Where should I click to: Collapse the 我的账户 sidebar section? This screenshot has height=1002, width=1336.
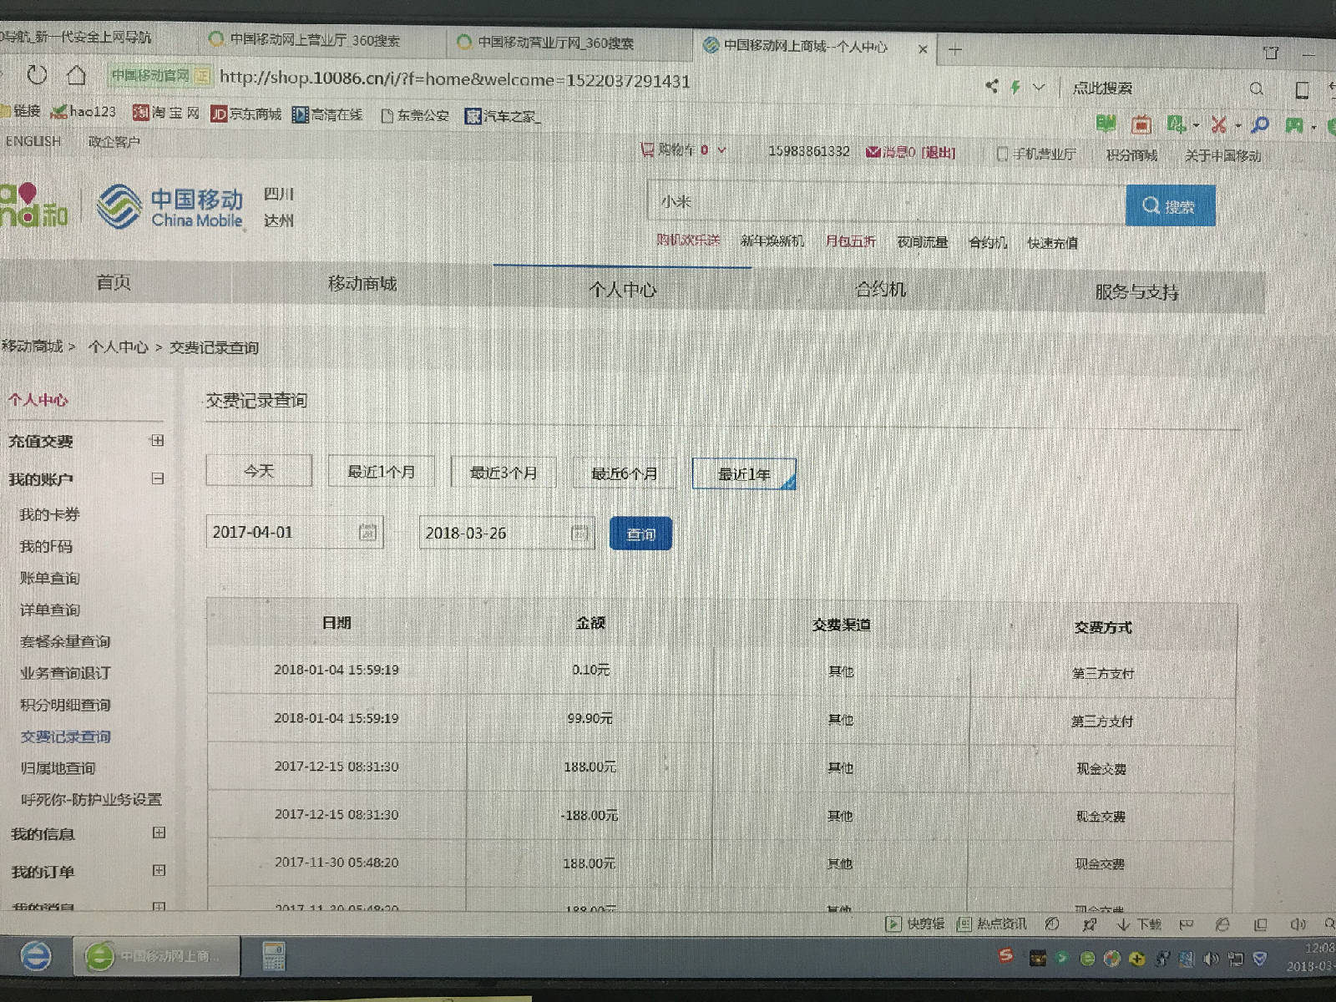[157, 478]
